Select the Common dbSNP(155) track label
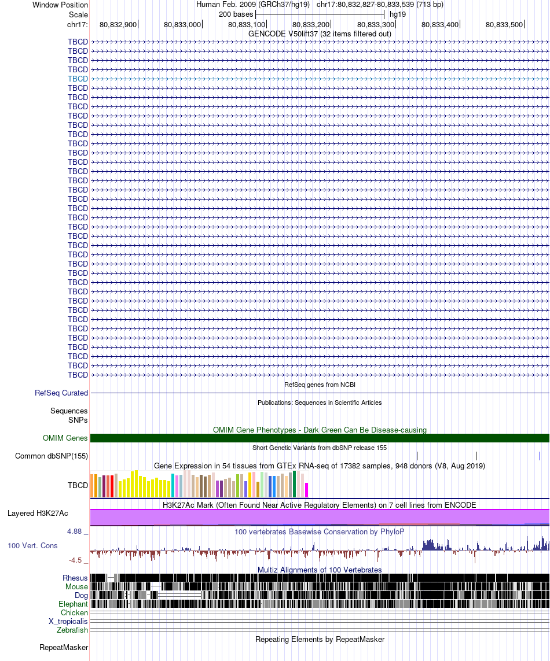550x661 pixels. coord(52,456)
